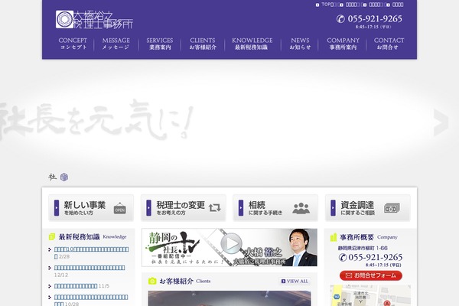Open the CONCEPT コンセプト menu item
The width and height of the screenshot is (459, 306).
(73, 44)
